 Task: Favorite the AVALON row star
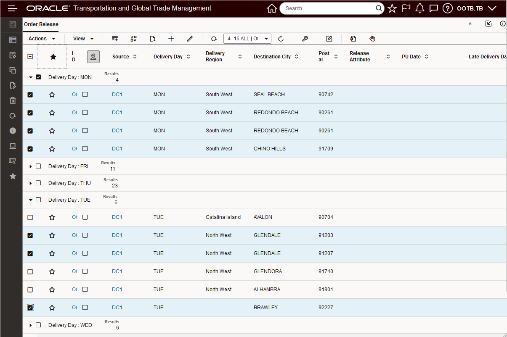pos(52,218)
